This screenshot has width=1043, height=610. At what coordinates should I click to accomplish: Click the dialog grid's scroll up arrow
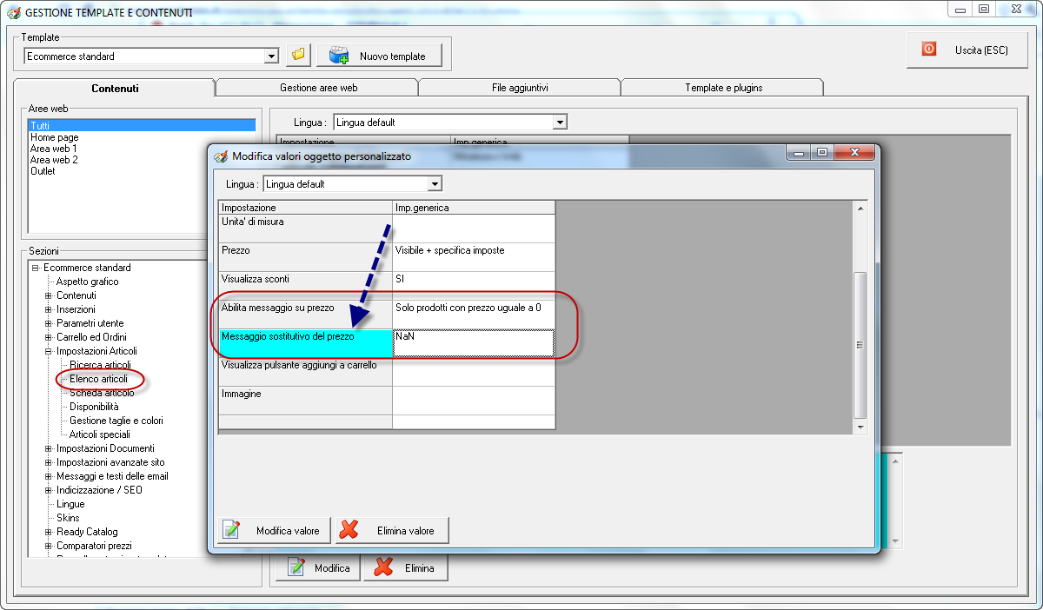[860, 209]
